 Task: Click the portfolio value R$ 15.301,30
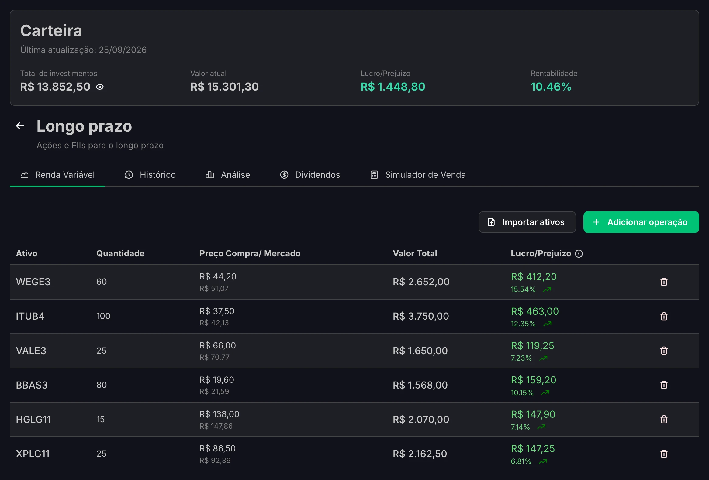(225, 87)
